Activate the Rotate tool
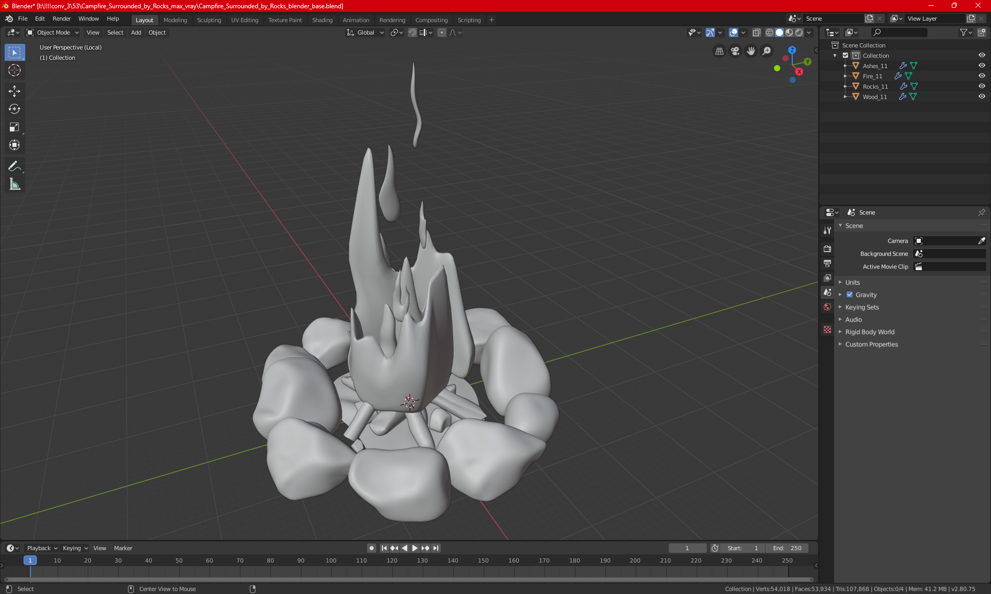The image size is (991, 594). (14, 109)
